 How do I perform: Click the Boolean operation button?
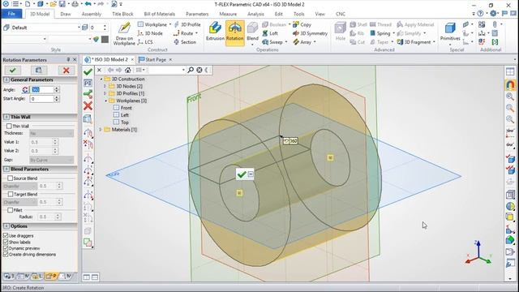(x=275, y=24)
